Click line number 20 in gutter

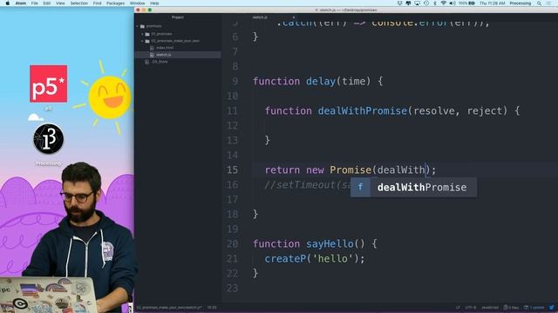tap(232, 243)
